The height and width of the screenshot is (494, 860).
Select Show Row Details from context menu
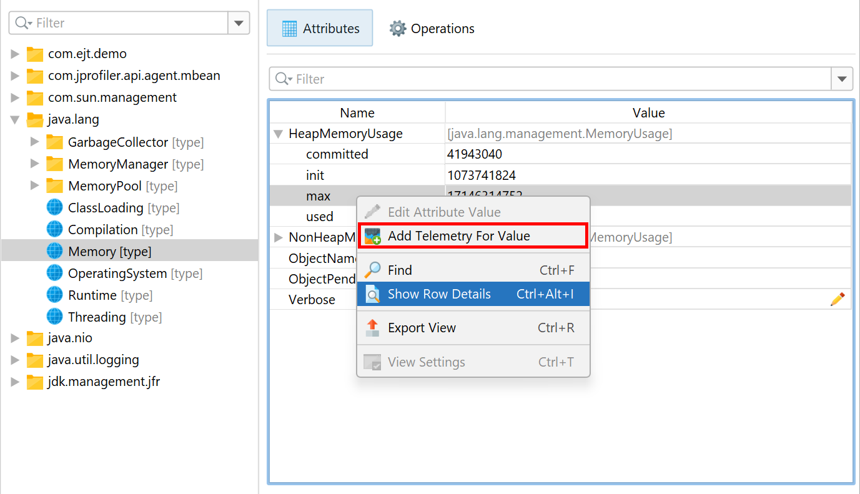point(439,294)
